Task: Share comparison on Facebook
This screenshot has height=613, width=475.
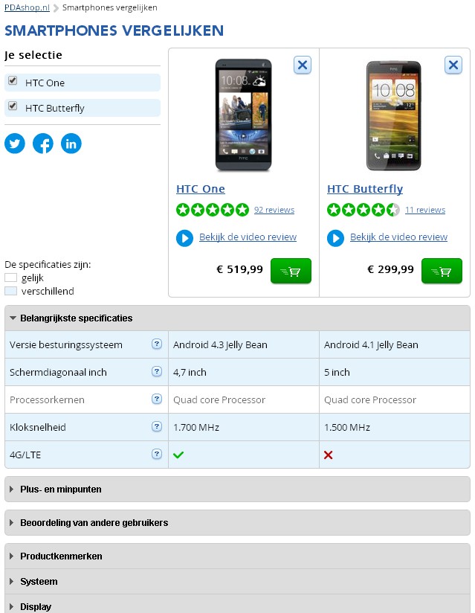Action: click(x=43, y=144)
